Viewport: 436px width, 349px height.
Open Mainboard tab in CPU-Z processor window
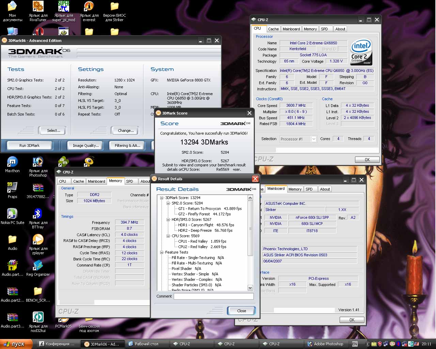[x=291, y=29]
